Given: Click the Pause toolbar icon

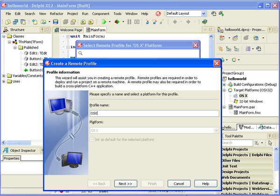Looking at the screenshot, I should pos(129,22).
